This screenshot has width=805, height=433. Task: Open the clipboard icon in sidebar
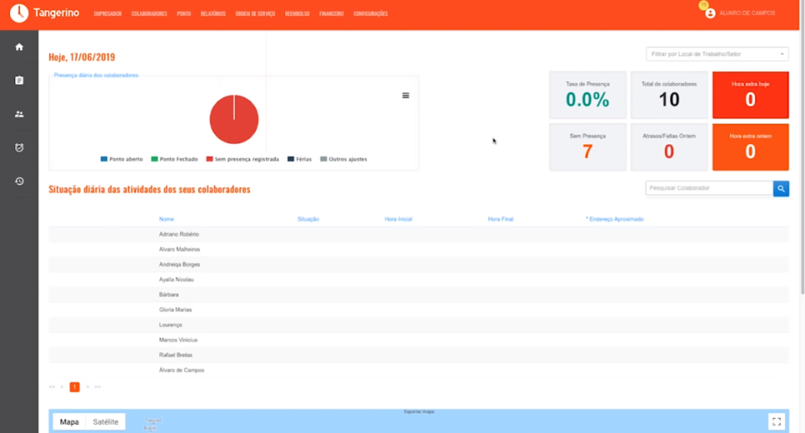(19, 80)
